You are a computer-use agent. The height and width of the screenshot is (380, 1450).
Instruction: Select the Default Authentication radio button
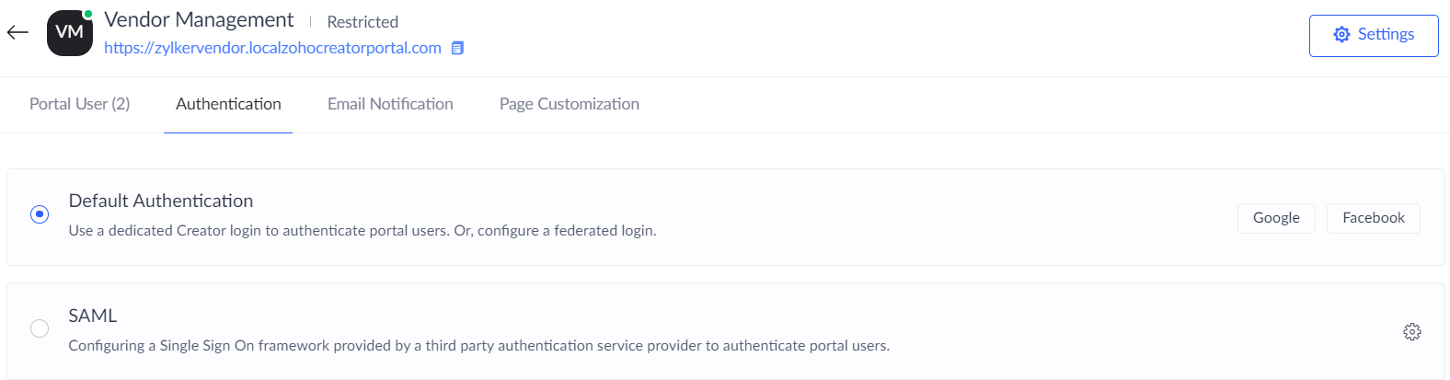click(x=40, y=213)
